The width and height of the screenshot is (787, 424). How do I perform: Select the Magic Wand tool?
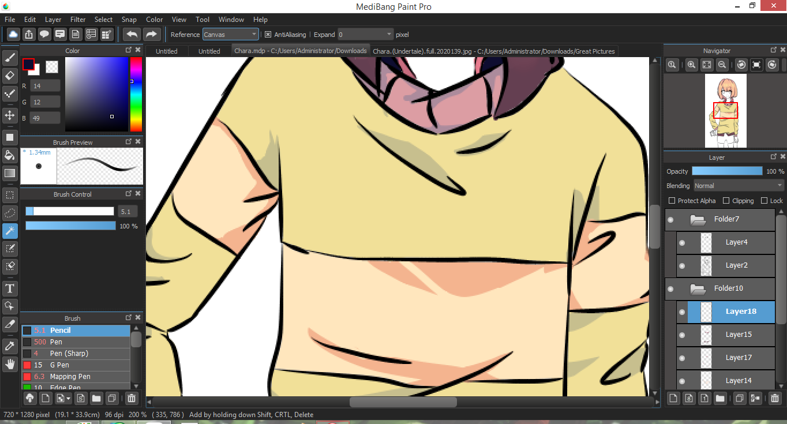point(10,231)
